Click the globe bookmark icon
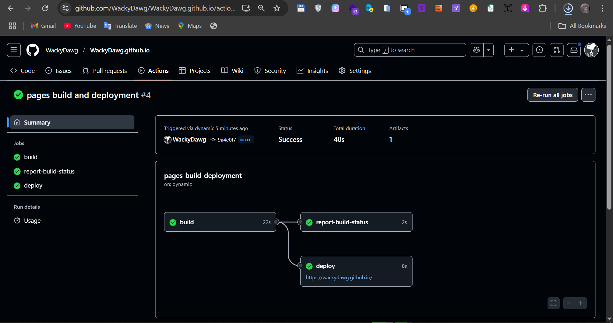Screen dimensions: 613x323 [214, 26]
